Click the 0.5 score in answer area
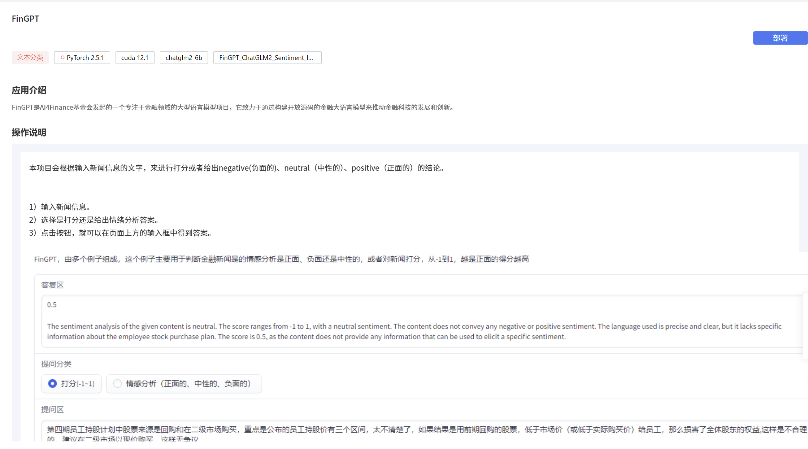 pyautogui.click(x=52, y=305)
